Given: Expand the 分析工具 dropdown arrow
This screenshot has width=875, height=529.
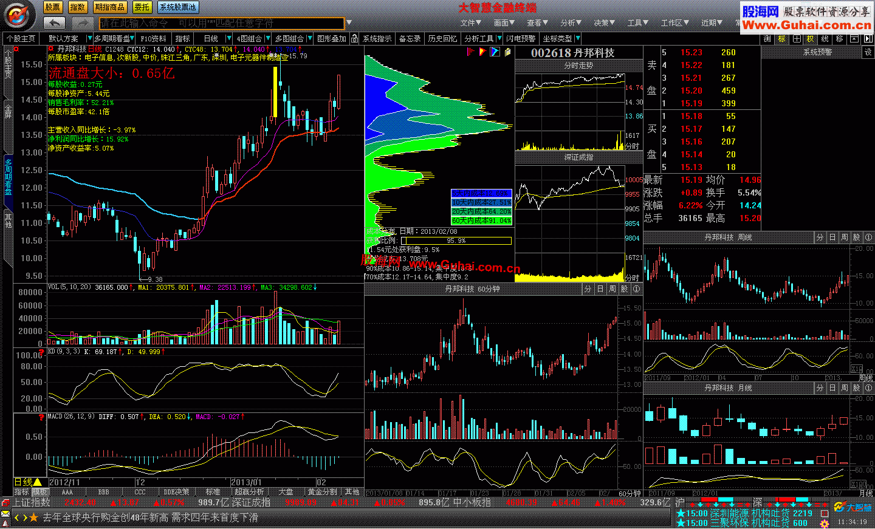Looking at the screenshot, I should [x=499, y=38].
